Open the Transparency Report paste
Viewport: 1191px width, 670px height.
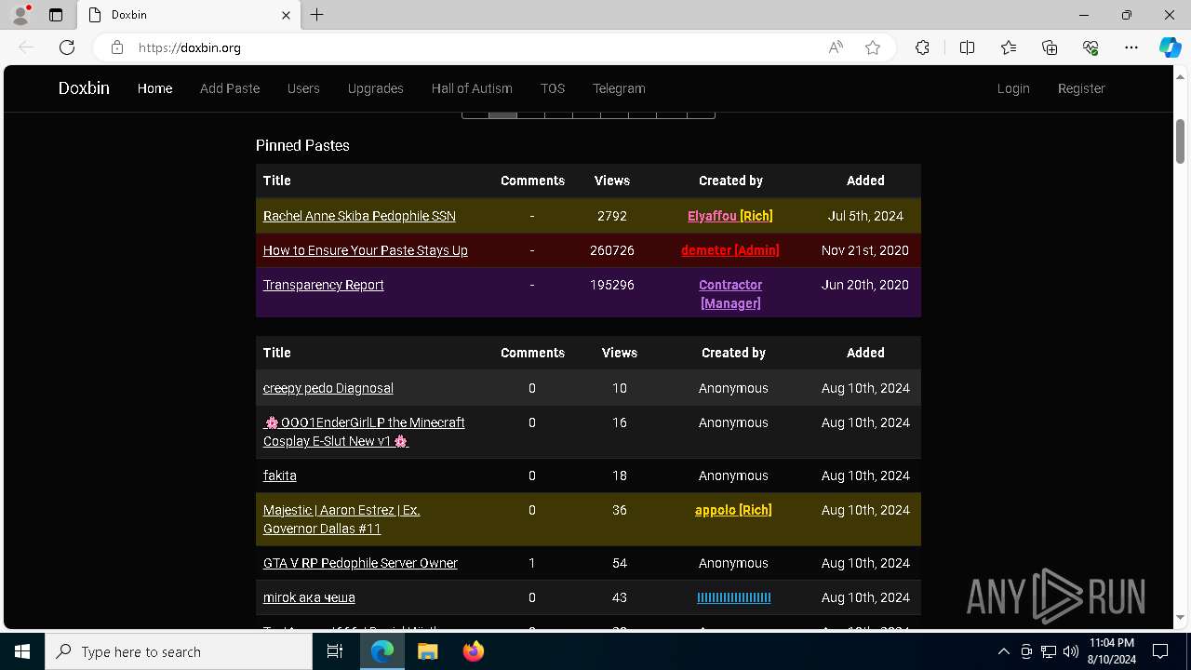[324, 285]
